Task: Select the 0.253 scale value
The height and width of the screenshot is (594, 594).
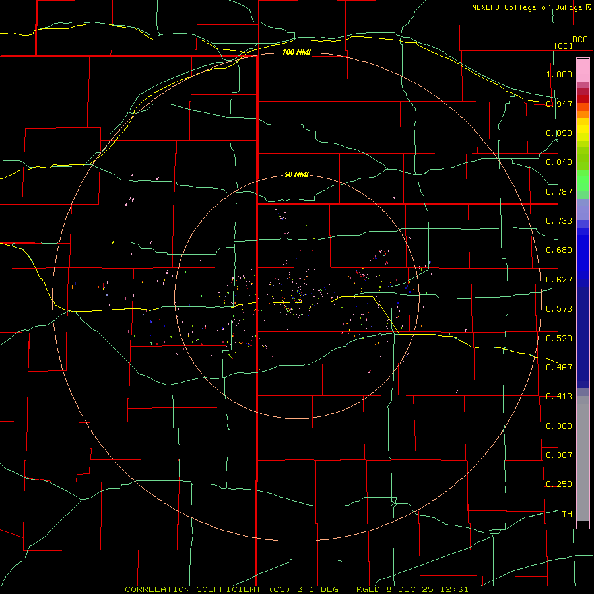Action: click(x=559, y=484)
